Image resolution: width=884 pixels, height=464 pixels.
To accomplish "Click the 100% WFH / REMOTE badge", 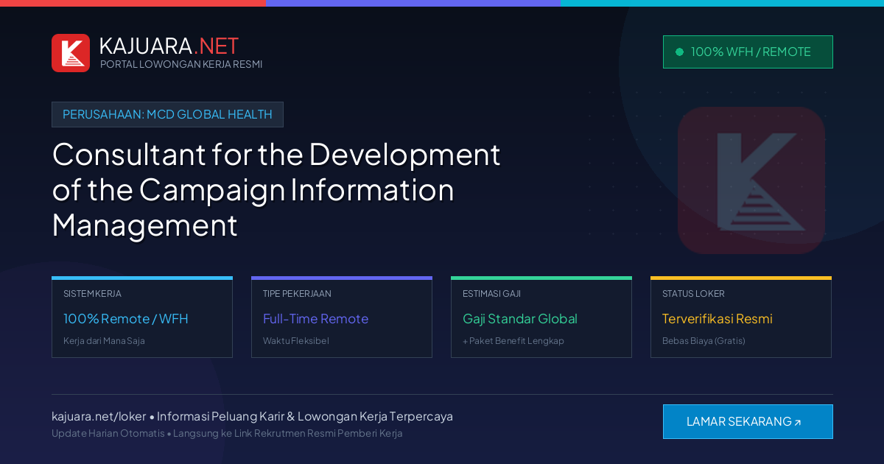I will point(748,52).
